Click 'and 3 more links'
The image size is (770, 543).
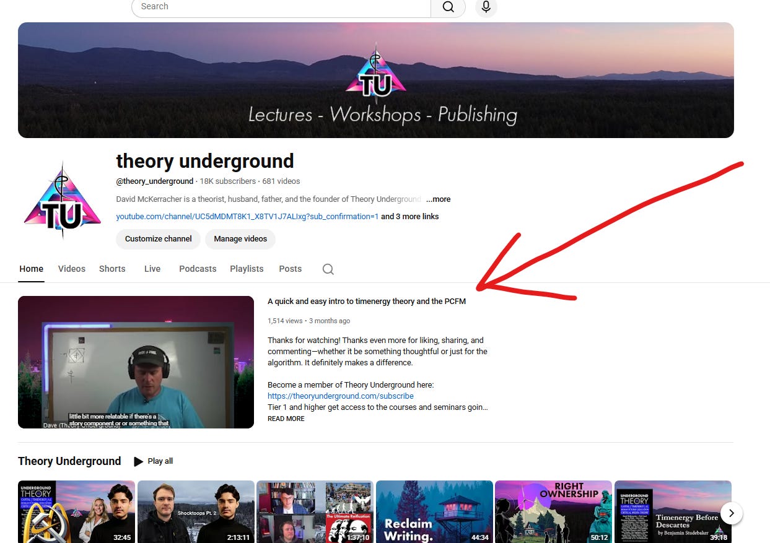pos(409,217)
